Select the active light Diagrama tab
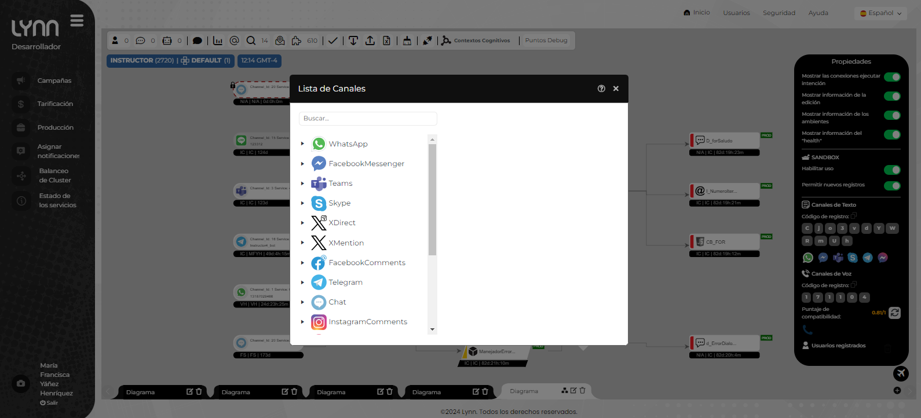Image resolution: width=921 pixels, height=418 pixels. pyautogui.click(x=547, y=391)
